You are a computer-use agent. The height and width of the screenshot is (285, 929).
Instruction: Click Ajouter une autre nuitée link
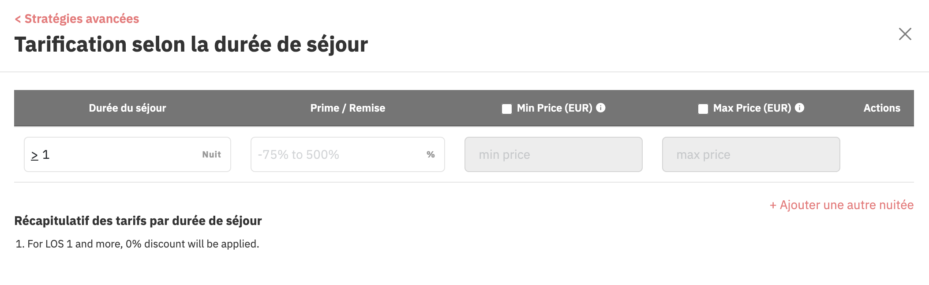[x=842, y=205]
